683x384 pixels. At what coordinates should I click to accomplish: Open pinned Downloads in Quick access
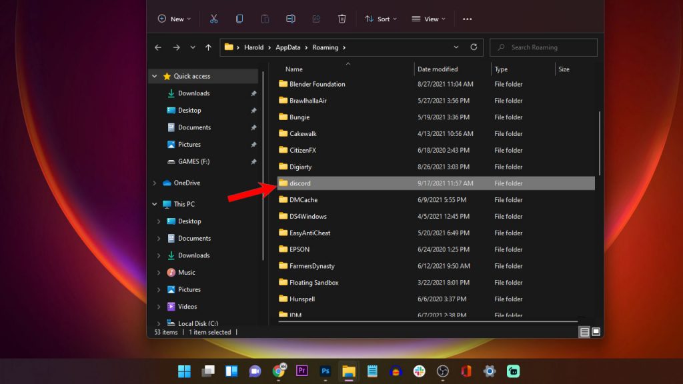tap(194, 93)
